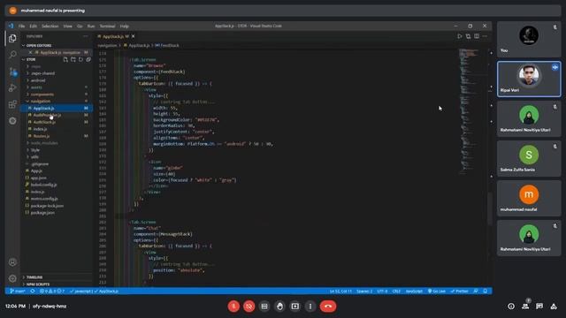Open notifications bell in status bar
The width and height of the screenshot is (566, 318).
486,291
